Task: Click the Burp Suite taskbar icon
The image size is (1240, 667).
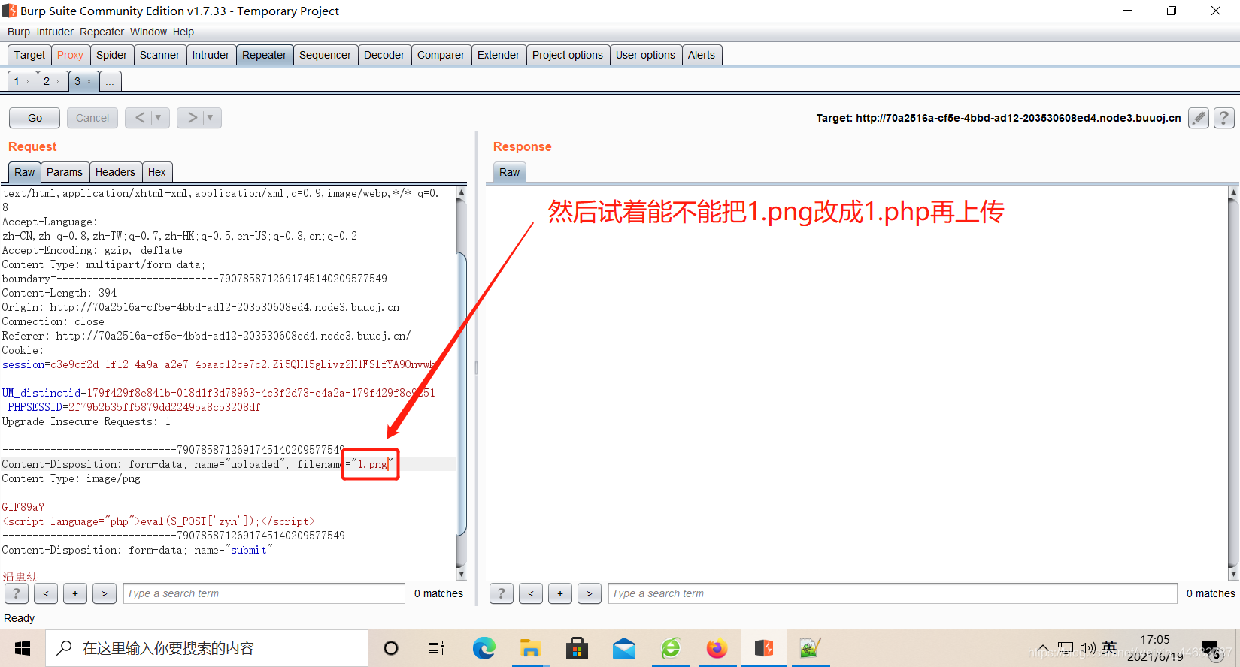Action: pos(764,648)
